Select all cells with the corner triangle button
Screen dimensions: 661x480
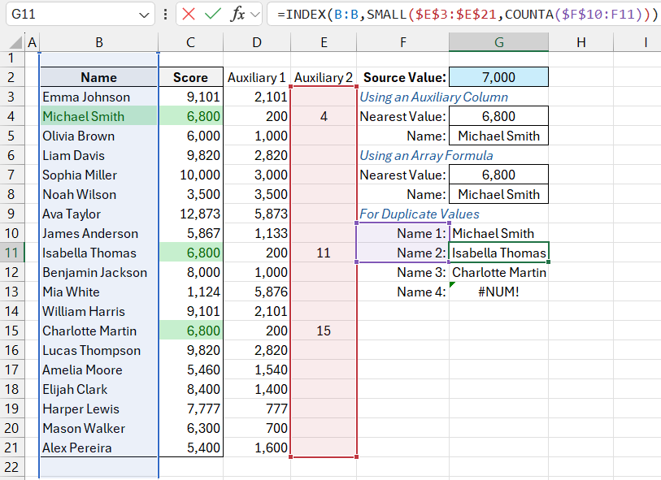(x=15, y=41)
